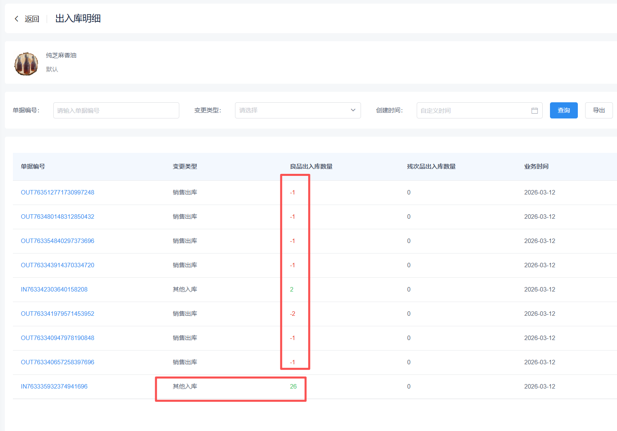Click the dropdown chevron arrow
This screenshot has height=431, width=617.
pyautogui.click(x=353, y=110)
